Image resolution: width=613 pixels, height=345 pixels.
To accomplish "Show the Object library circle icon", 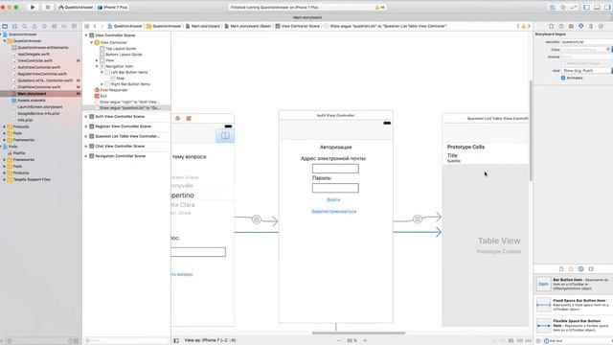I will point(581,269).
